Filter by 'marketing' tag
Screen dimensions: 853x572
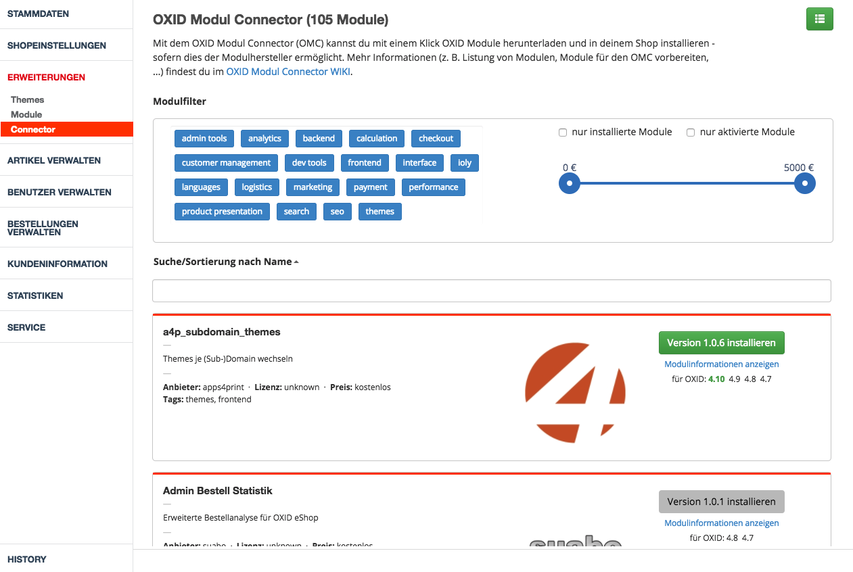pos(313,187)
